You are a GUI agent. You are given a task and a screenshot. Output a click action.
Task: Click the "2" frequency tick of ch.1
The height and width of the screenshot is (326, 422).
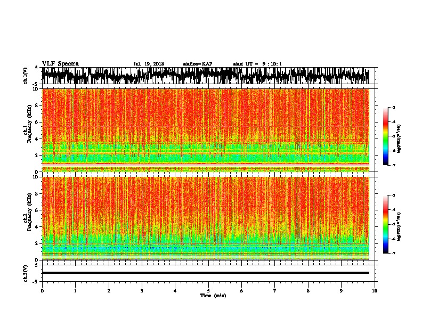pos(37,156)
